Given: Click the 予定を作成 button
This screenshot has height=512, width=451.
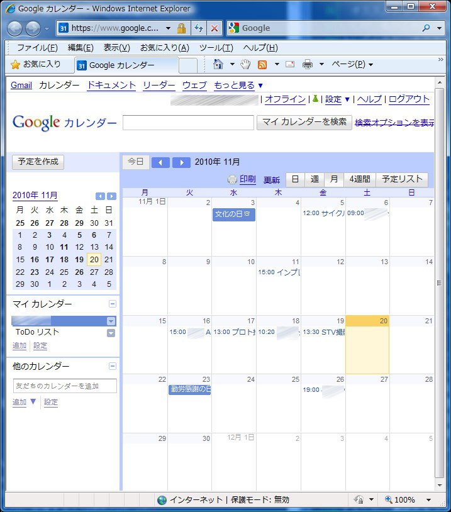Looking at the screenshot, I should 38,162.
